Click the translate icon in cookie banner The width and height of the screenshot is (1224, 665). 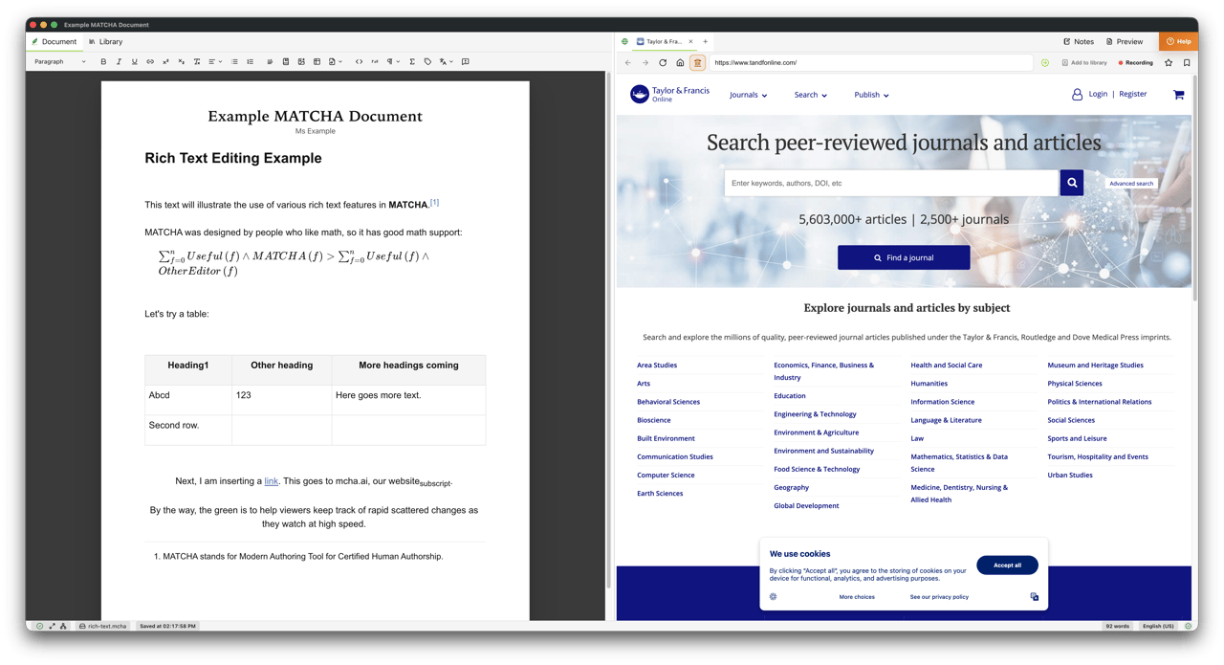[x=1034, y=596]
